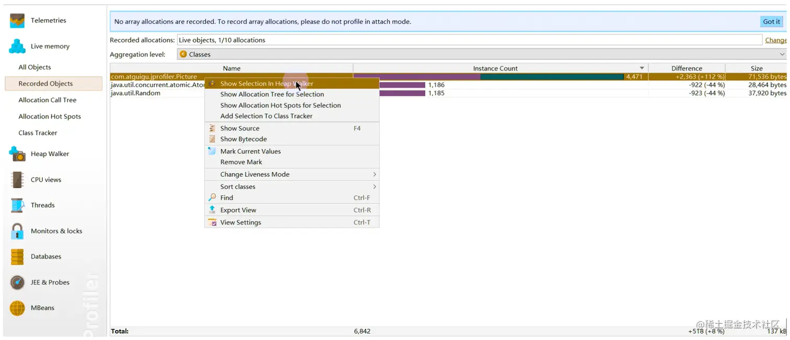Screen dimensions: 790x340
Task: Dismiss notice with Got it button
Action: [771, 22]
